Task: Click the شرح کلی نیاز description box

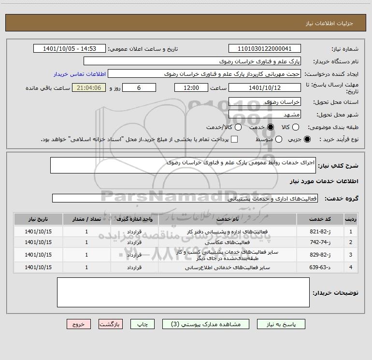Action: coord(183,165)
